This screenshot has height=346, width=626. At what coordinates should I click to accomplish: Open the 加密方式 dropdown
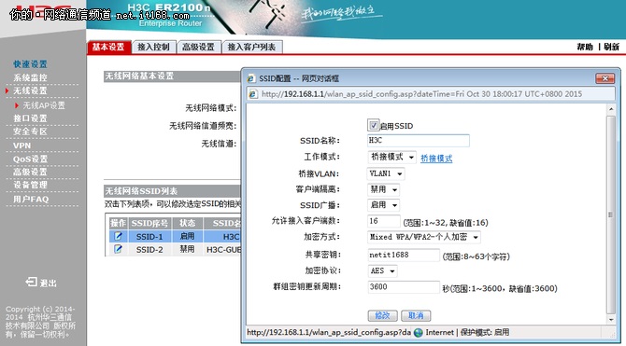(423, 237)
